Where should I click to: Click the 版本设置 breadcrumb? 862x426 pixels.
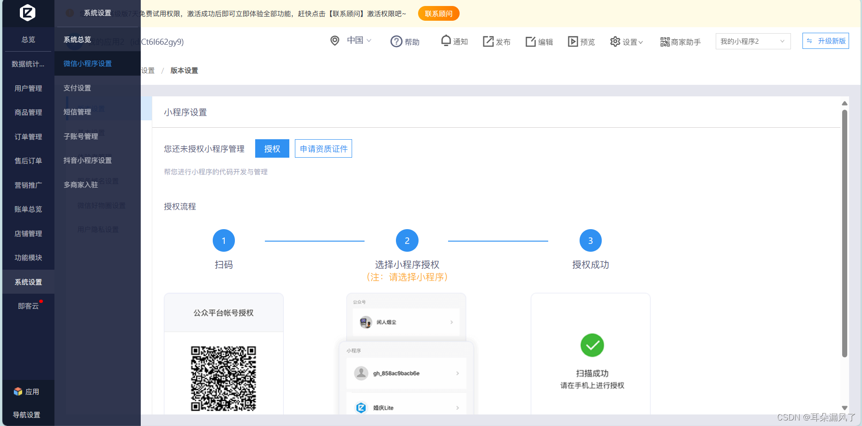coord(184,71)
